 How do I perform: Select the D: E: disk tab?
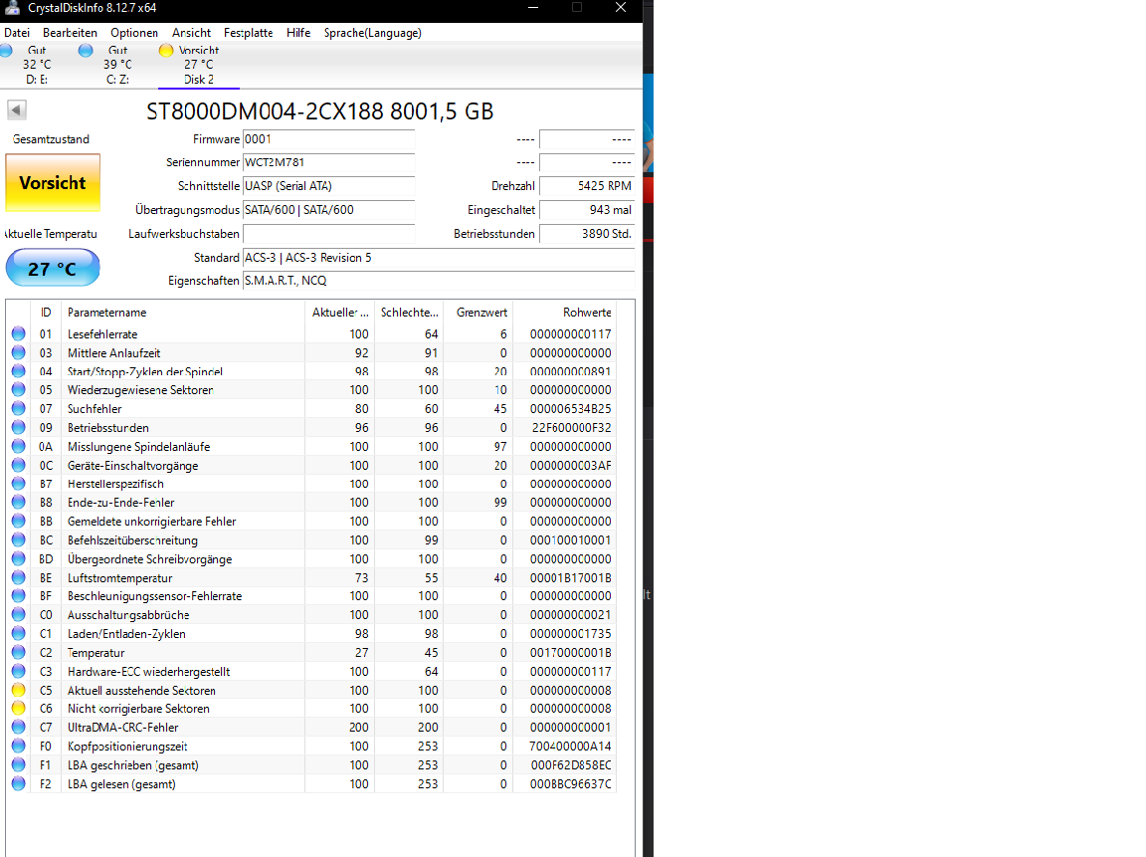click(36, 65)
